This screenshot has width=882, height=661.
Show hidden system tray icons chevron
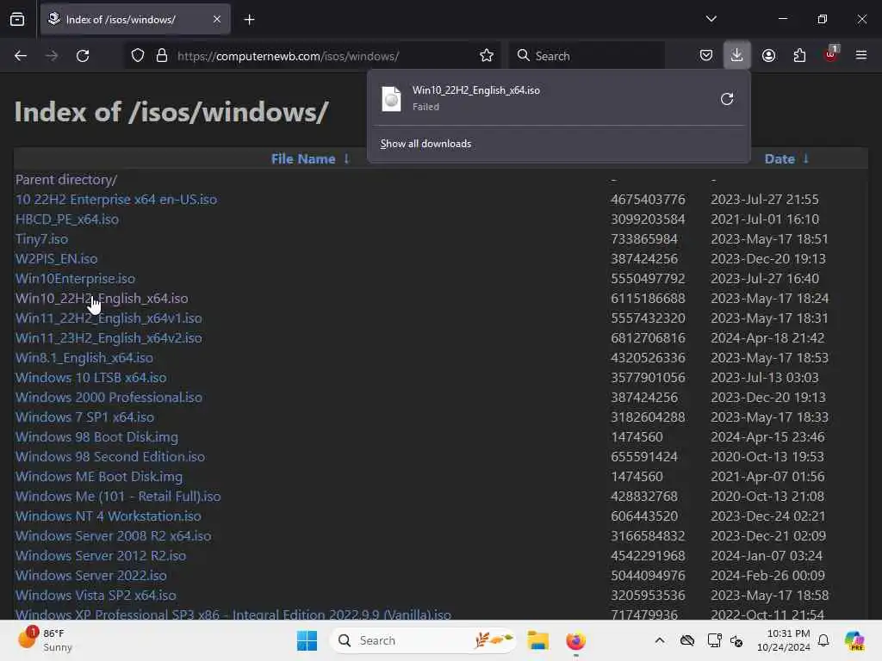coord(660,640)
